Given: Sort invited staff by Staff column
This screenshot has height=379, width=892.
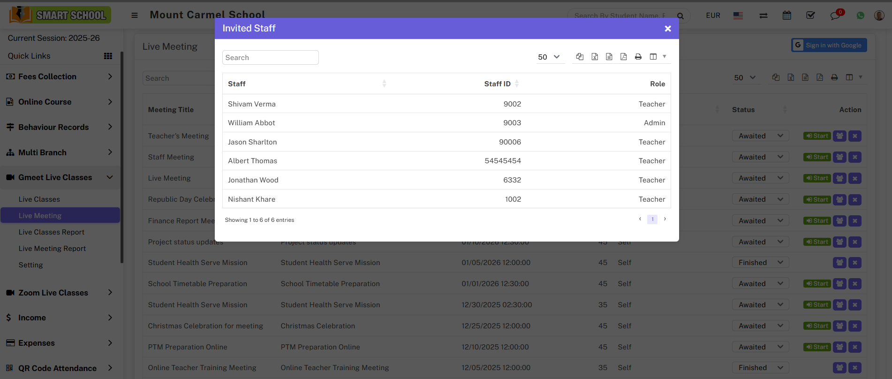Looking at the screenshot, I should pos(307,83).
